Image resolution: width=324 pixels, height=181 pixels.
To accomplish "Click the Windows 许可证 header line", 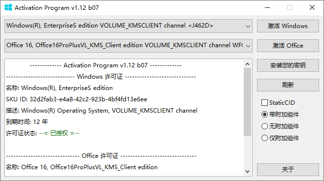I will (101, 77).
